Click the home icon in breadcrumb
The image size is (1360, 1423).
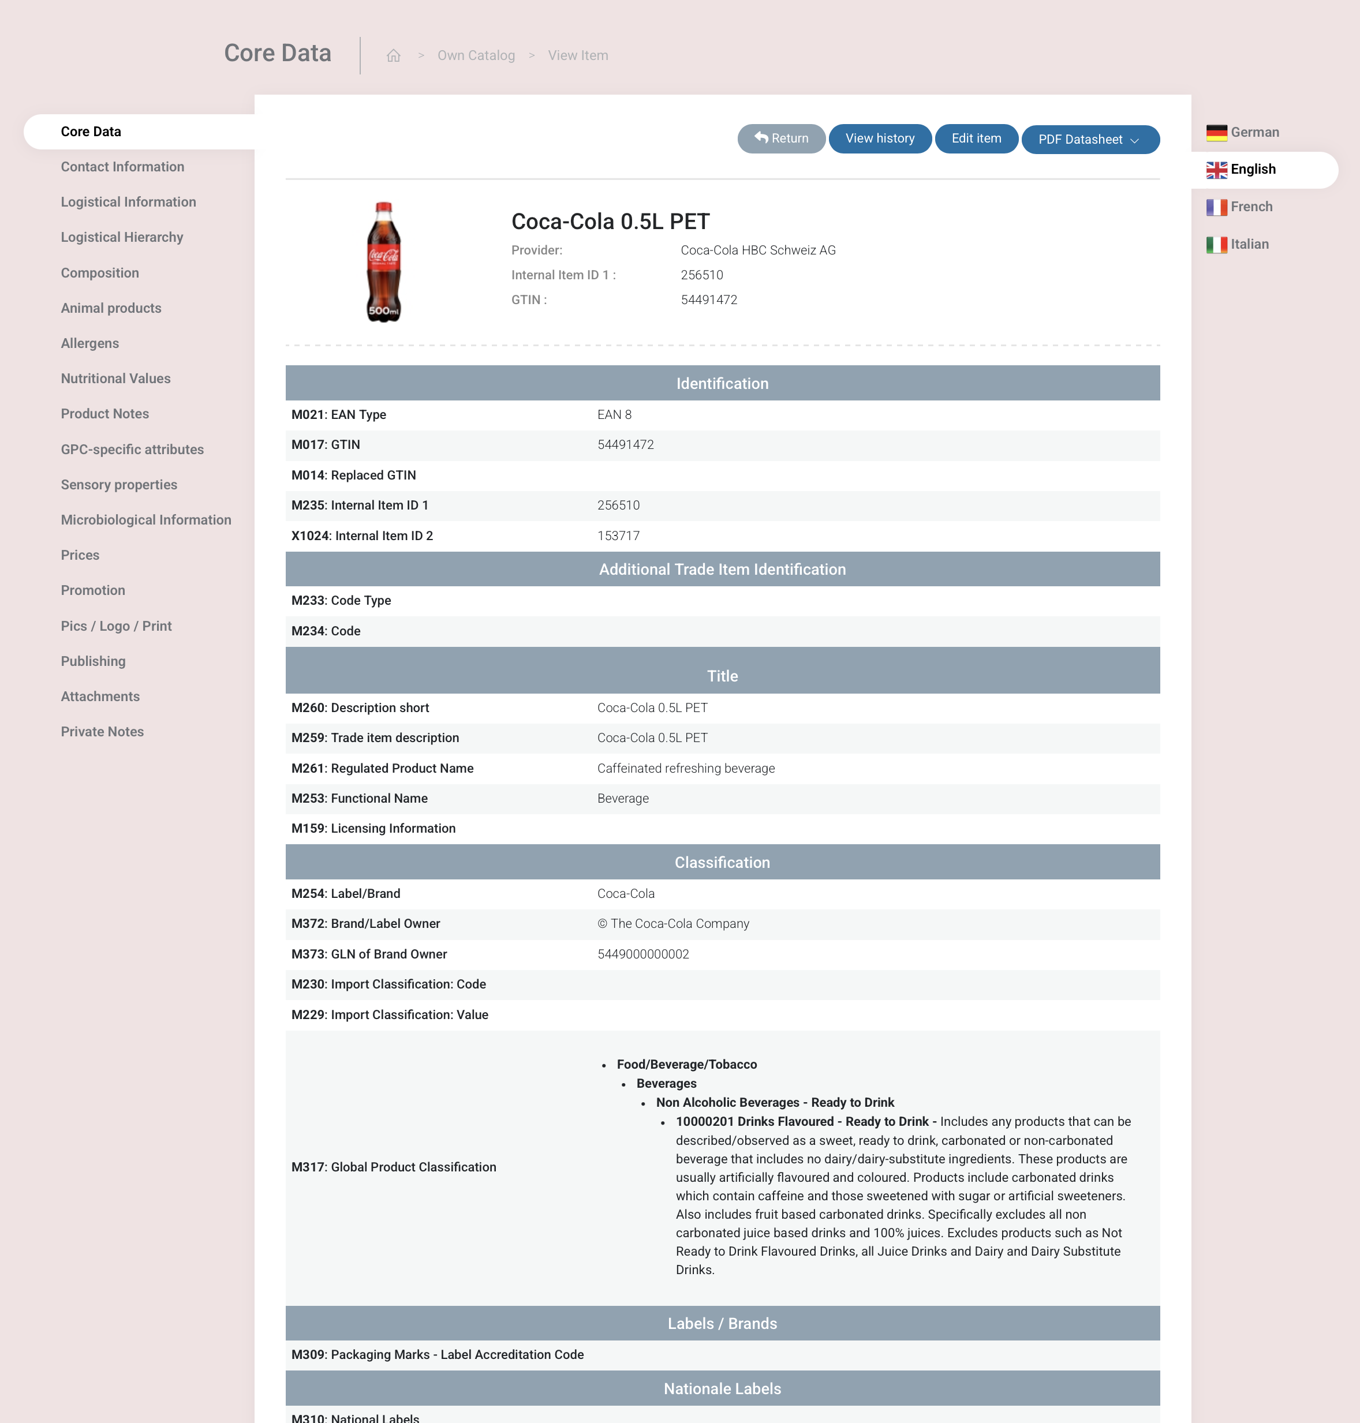pos(394,56)
